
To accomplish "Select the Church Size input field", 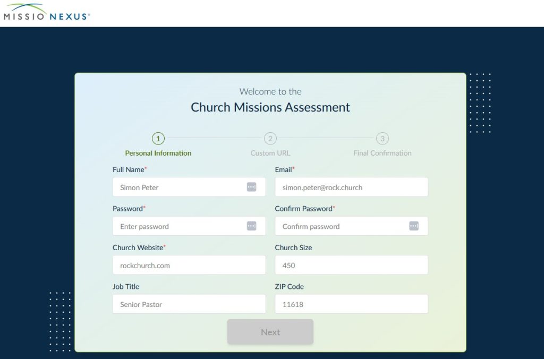I will click(351, 265).
